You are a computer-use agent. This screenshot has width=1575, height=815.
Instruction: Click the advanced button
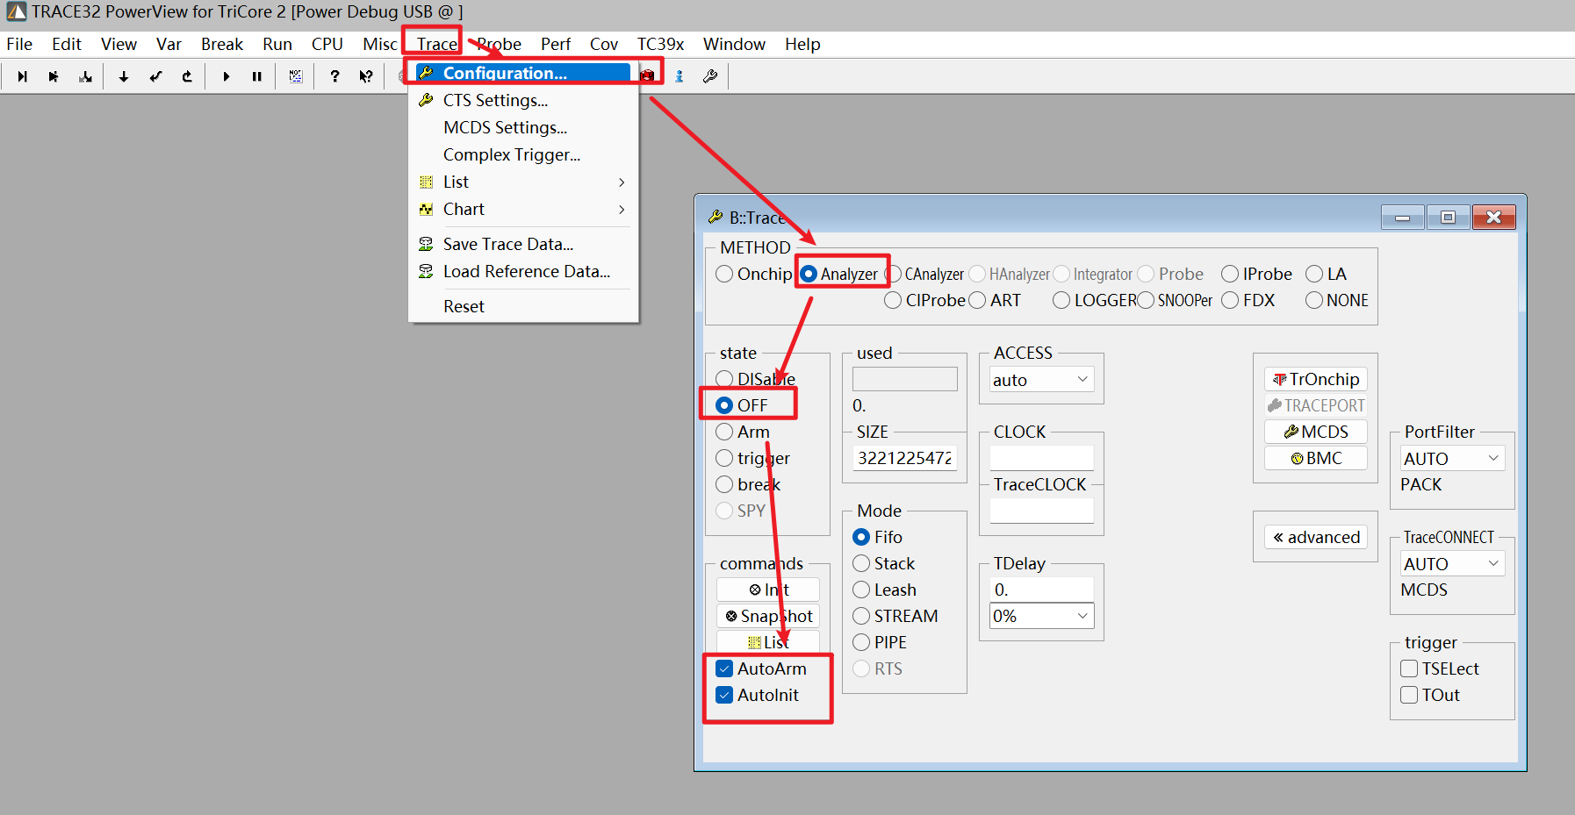(1316, 537)
